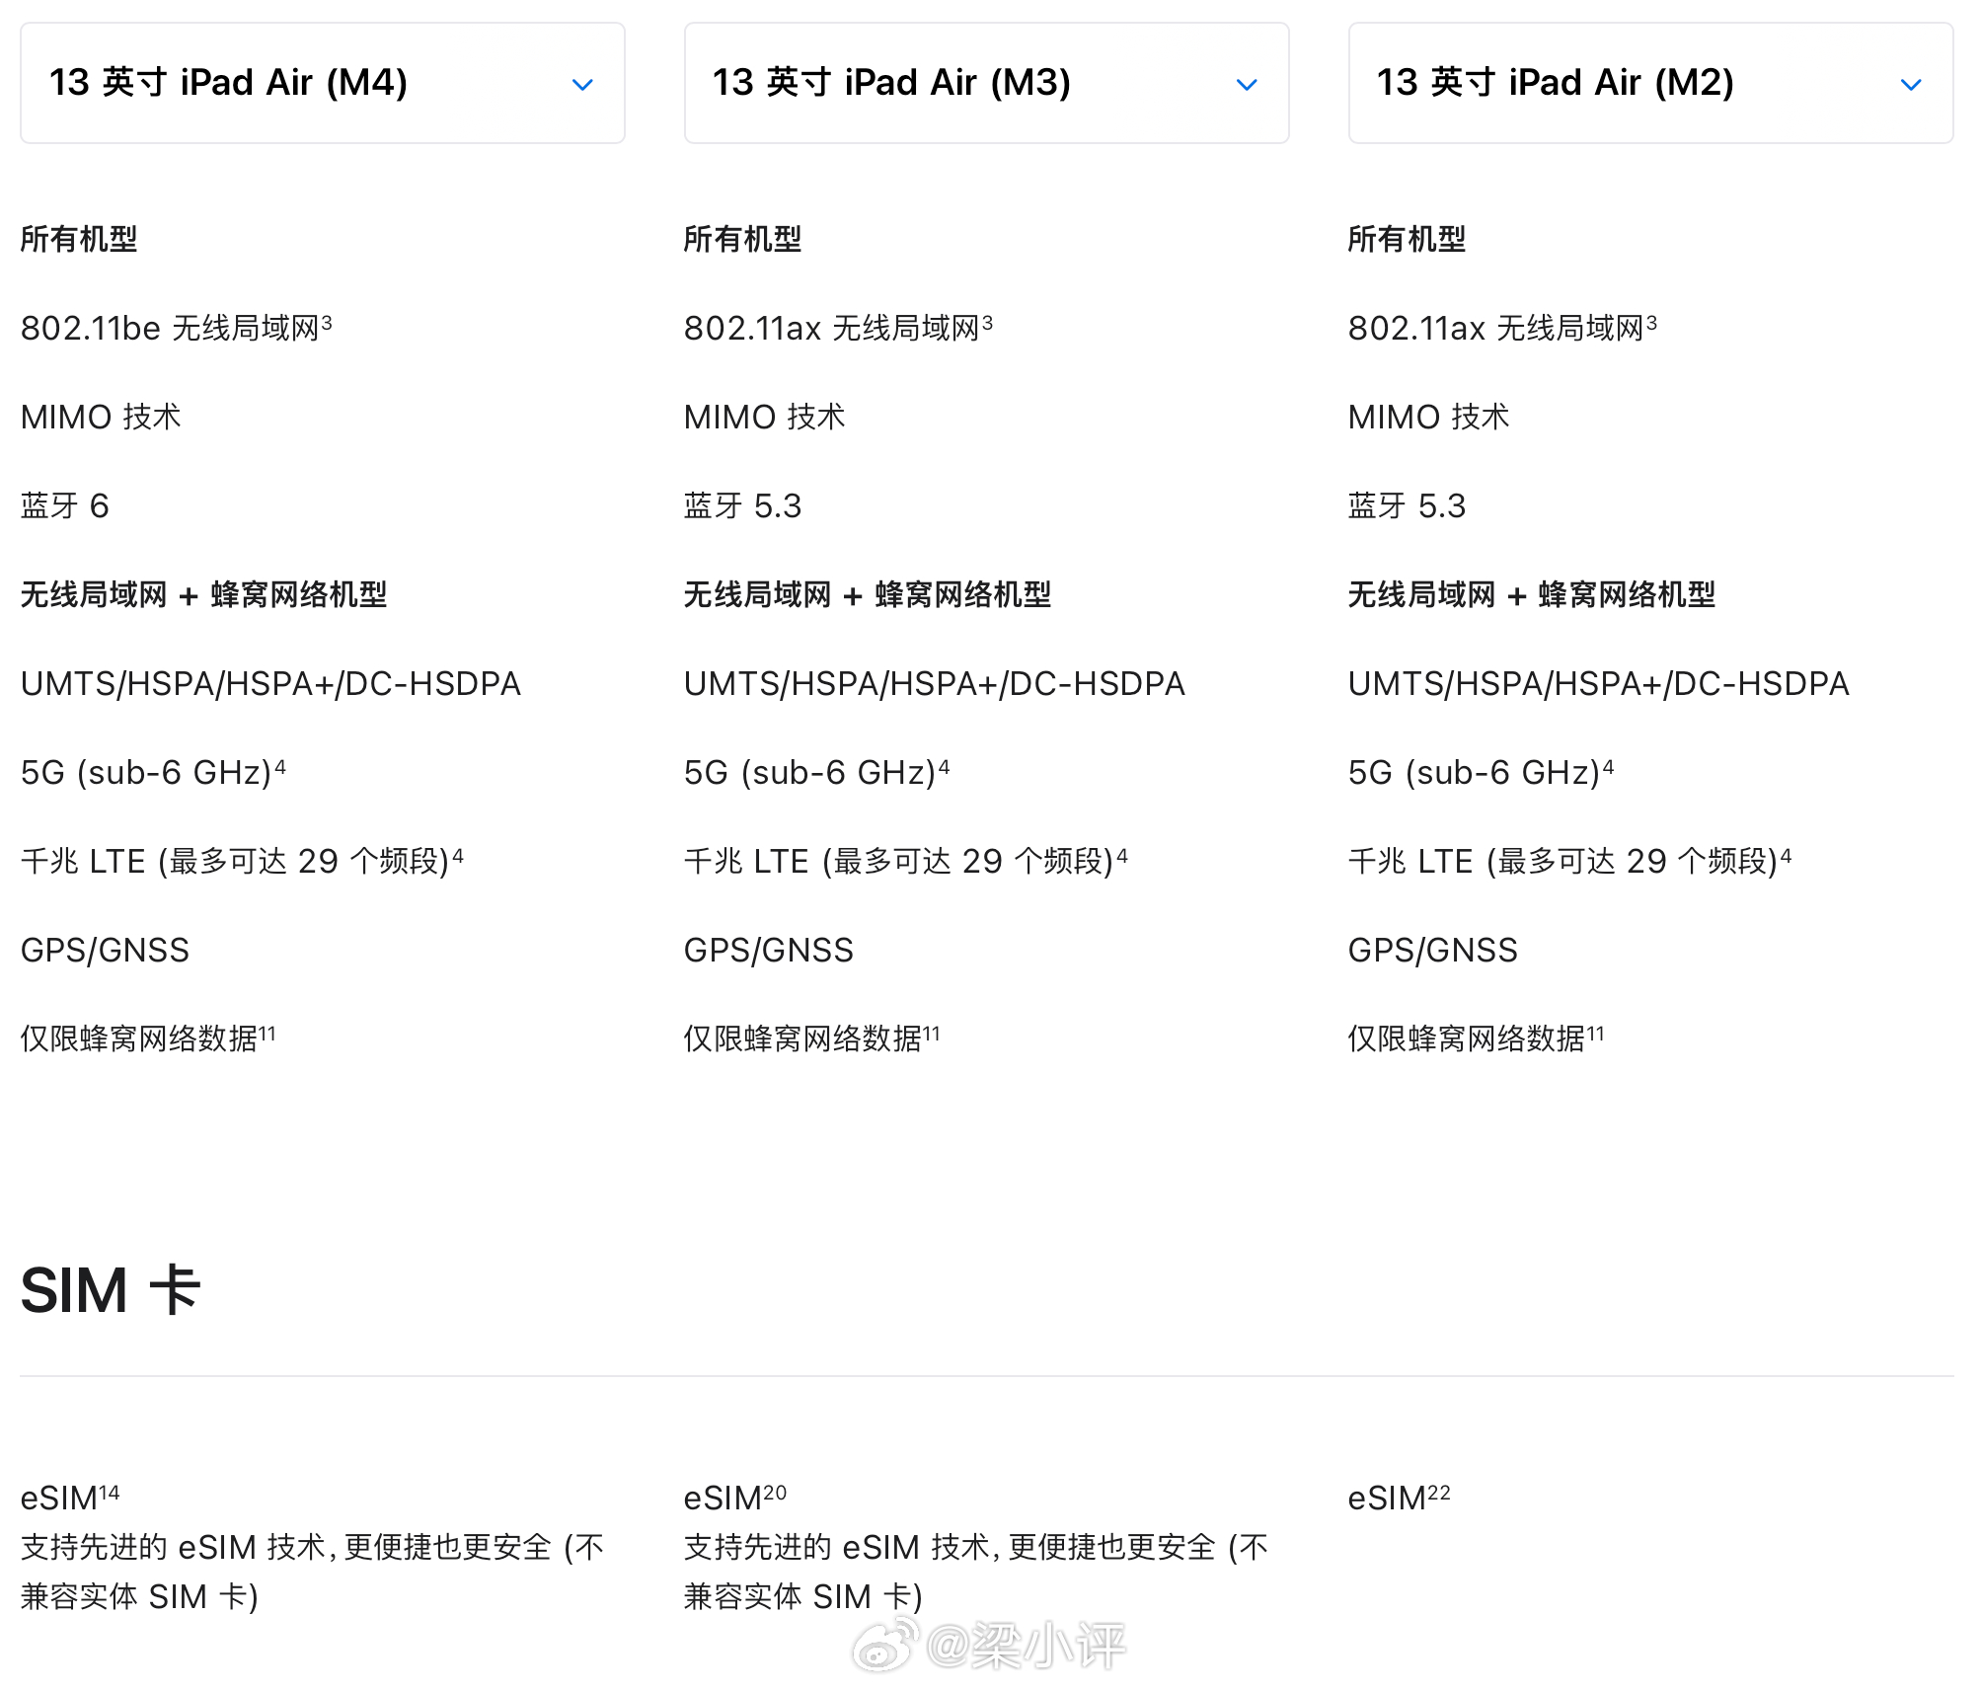Screen dimensions: 1980x1692
Task: Open the 13 英寸 iPad Air (M2) dropdown
Action: (1649, 83)
